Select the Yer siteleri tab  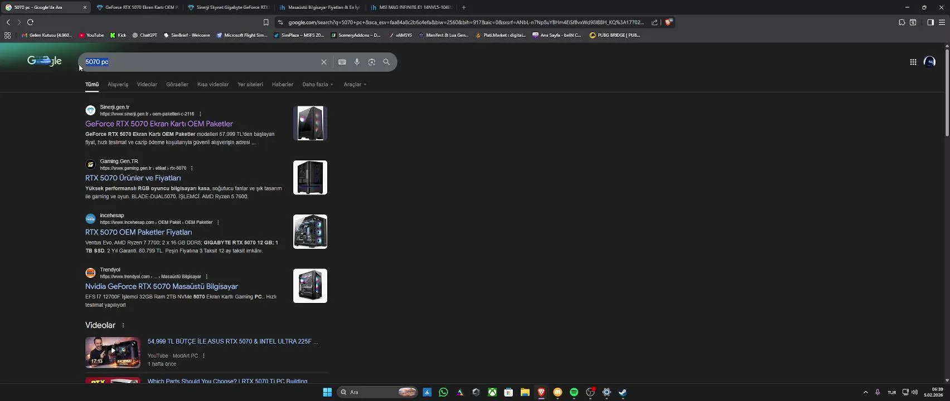[250, 85]
